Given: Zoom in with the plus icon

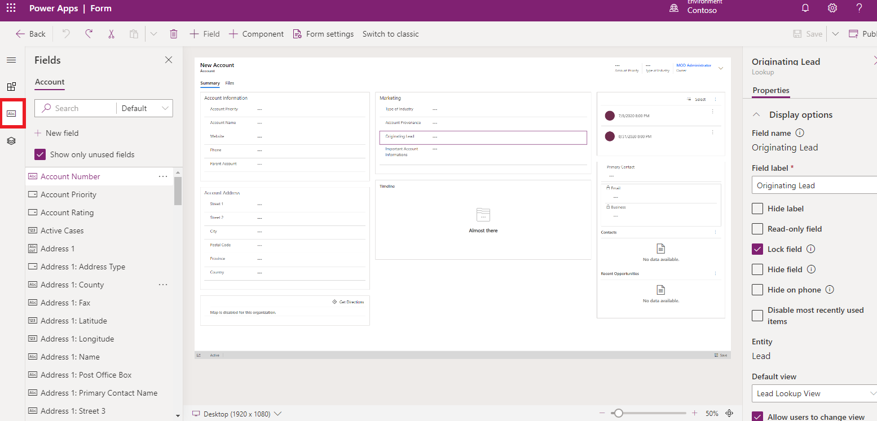Looking at the screenshot, I should coord(694,413).
